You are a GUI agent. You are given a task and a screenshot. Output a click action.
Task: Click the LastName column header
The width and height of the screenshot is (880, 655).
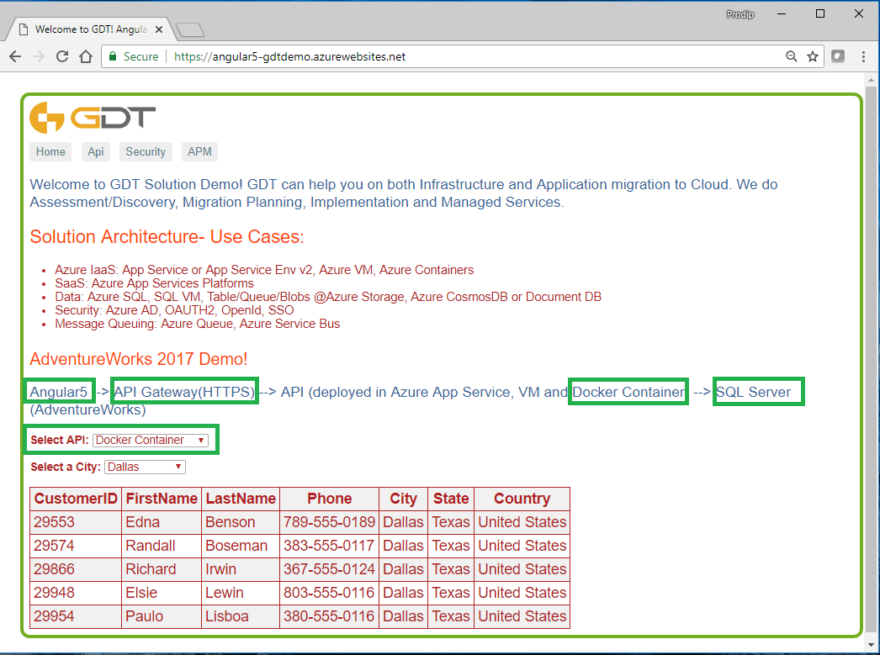tap(241, 499)
